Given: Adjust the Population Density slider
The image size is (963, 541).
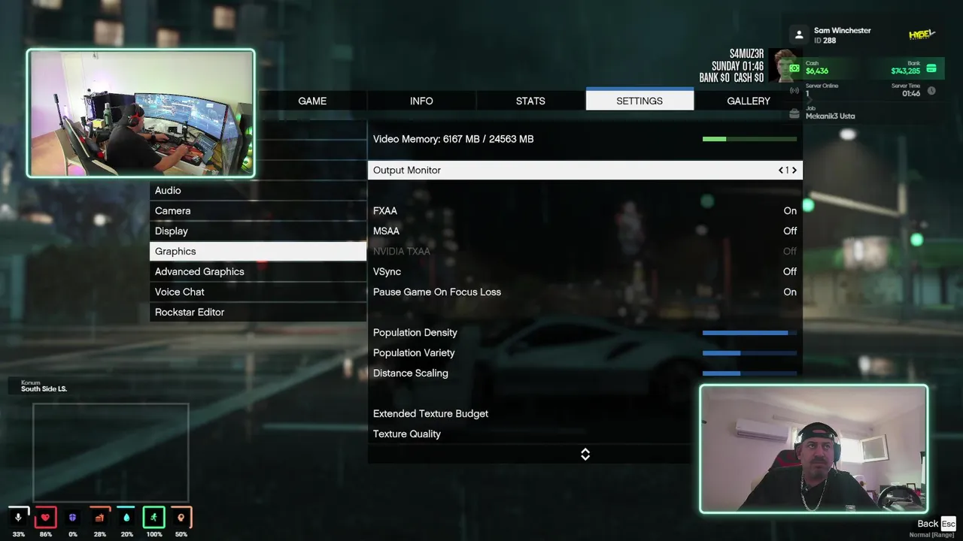Looking at the screenshot, I should (749, 333).
